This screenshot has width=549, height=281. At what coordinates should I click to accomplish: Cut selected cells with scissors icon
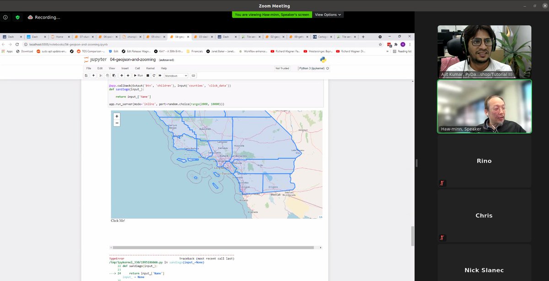point(101,76)
